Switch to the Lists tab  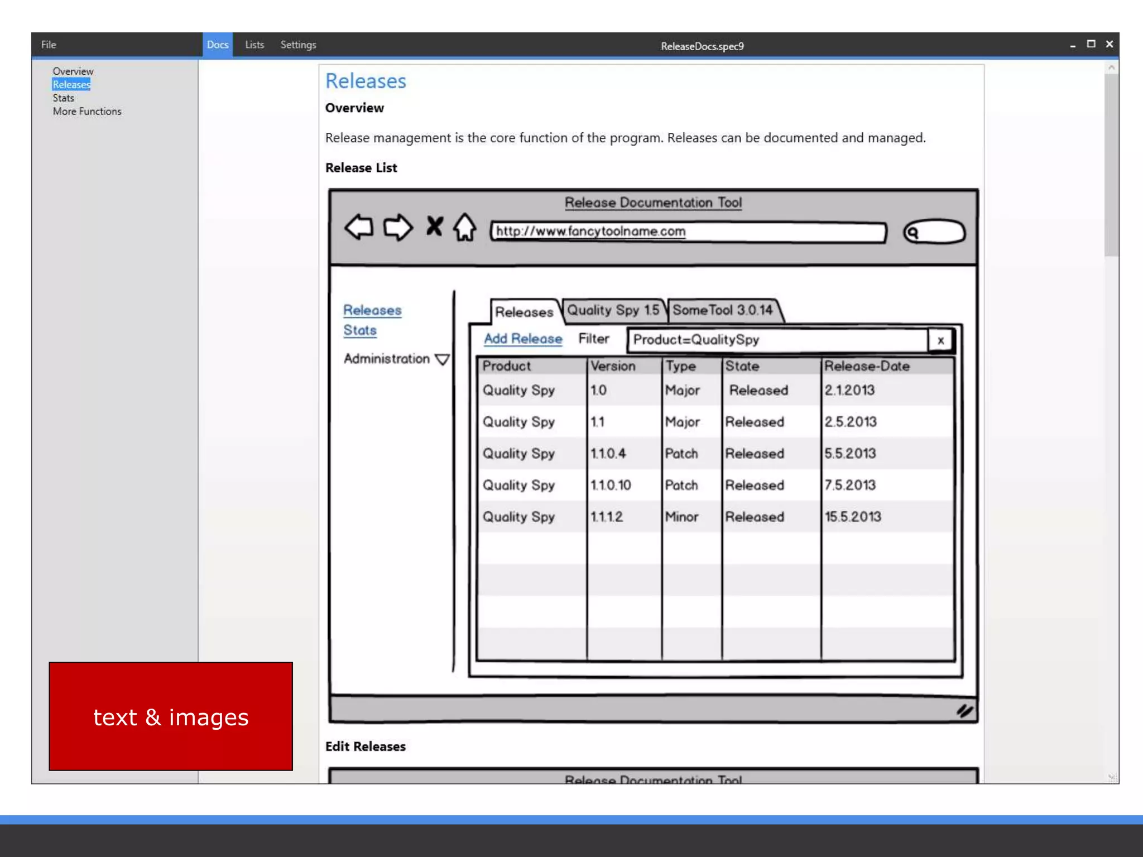coord(254,45)
